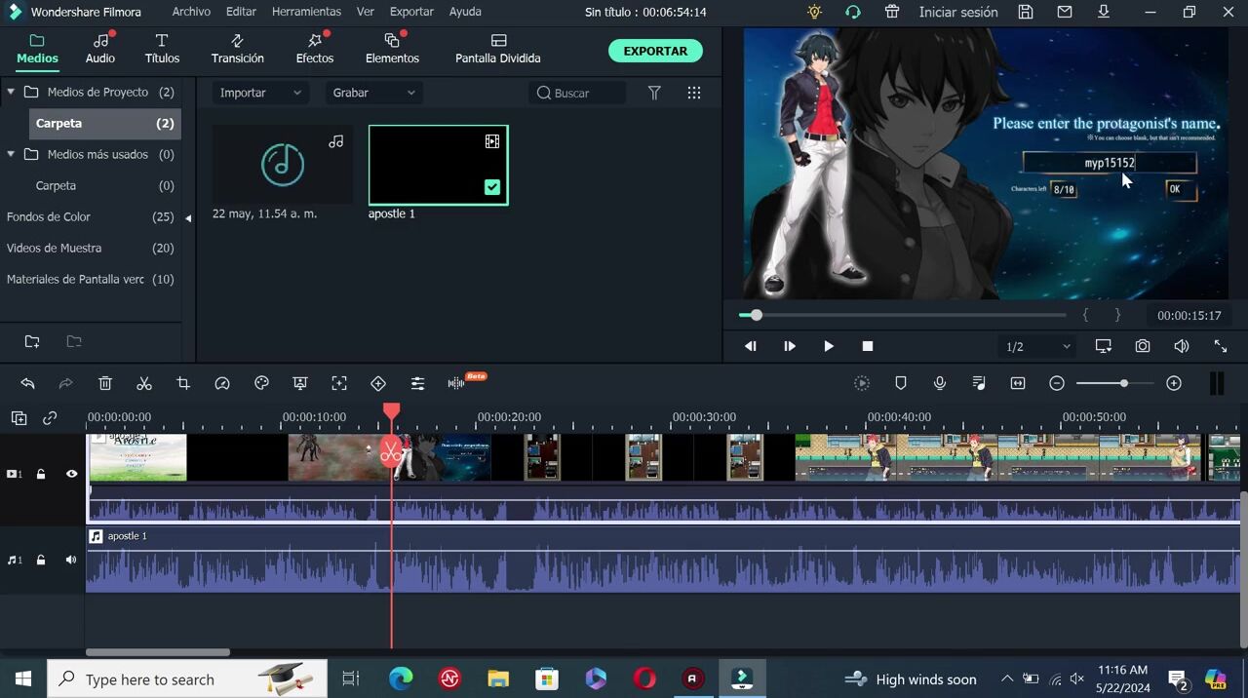Open the Herramientas menu

coord(306,12)
